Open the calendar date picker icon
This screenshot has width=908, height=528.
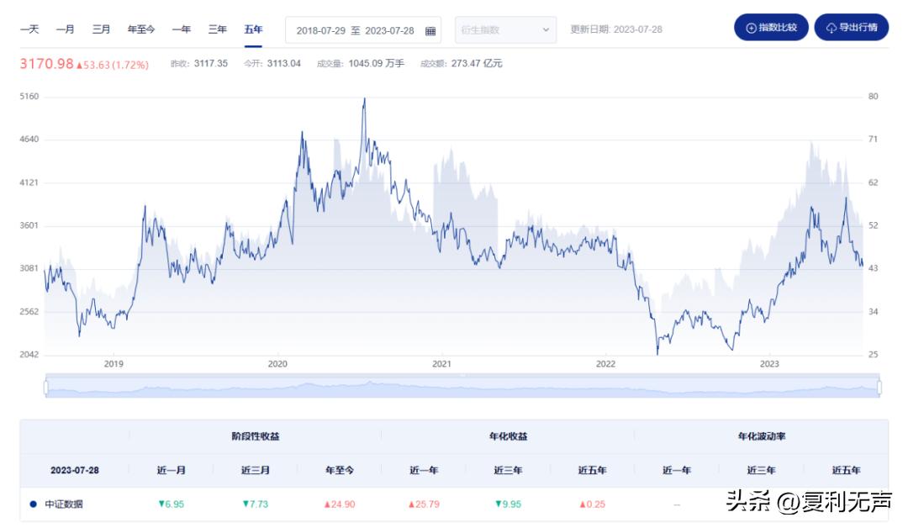tap(429, 29)
